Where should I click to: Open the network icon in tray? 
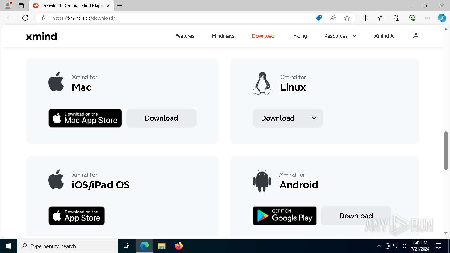396,246
